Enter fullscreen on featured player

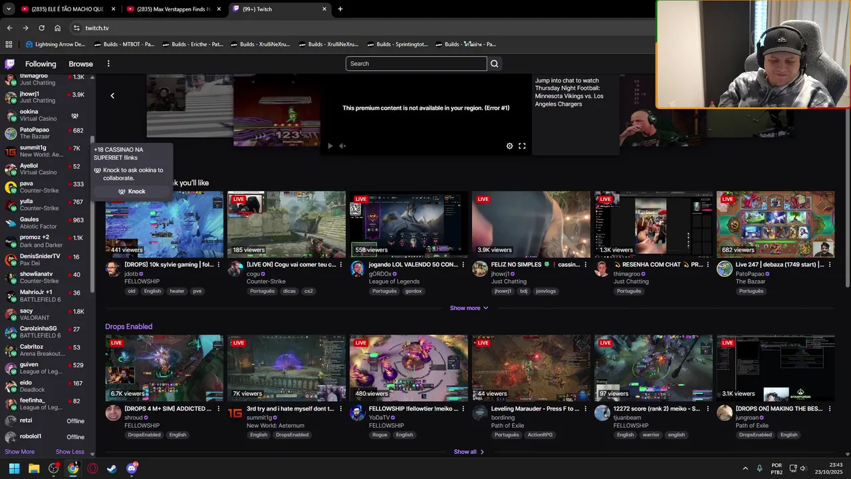(522, 146)
